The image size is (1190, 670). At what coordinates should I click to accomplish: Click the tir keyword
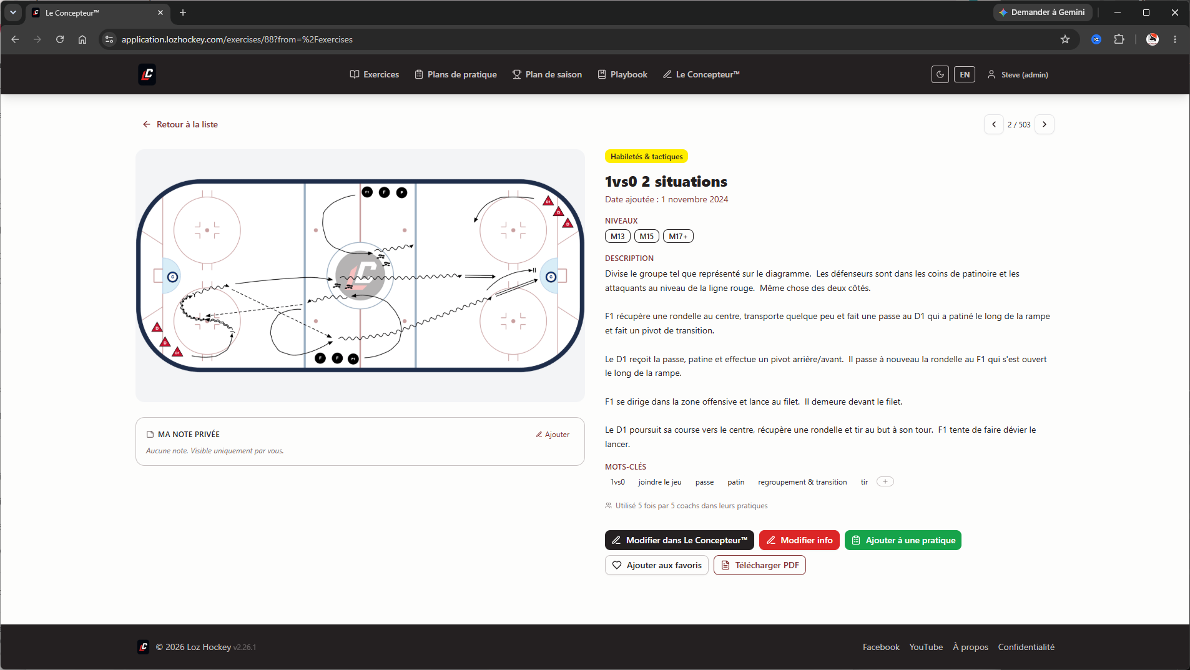pos(864,482)
